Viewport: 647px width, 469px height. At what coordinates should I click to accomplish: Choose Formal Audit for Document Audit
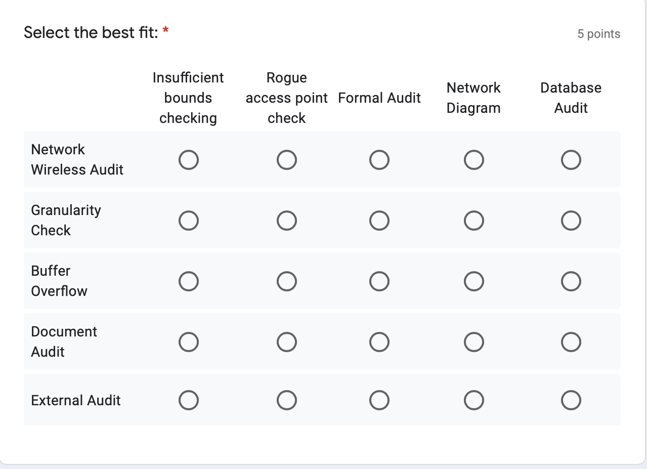tap(379, 342)
